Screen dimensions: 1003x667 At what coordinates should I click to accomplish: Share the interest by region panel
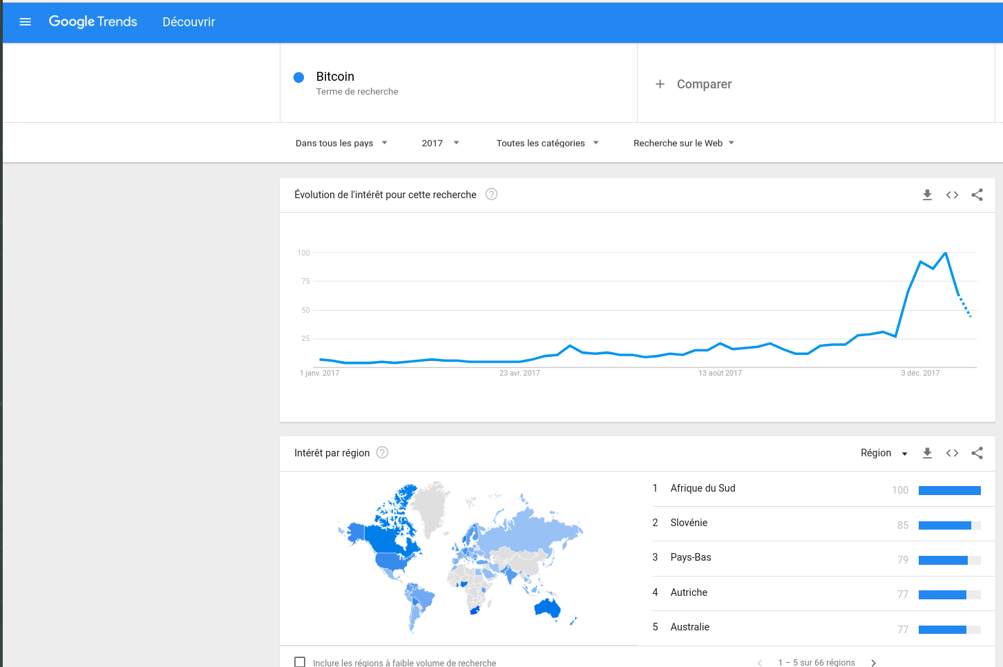[x=977, y=453]
